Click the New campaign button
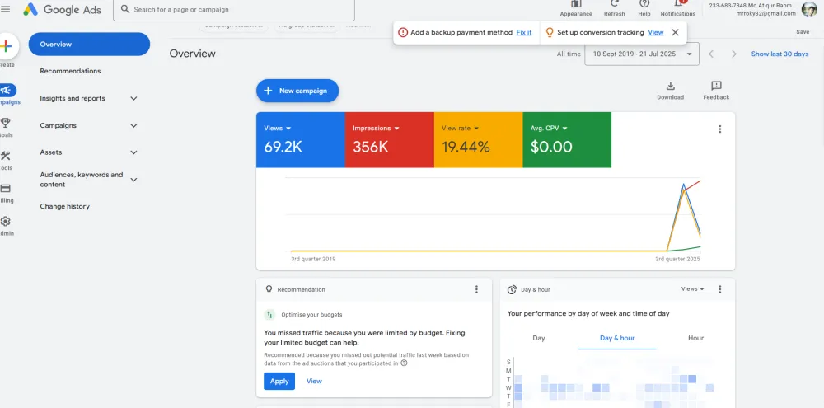The height and width of the screenshot is (408, 824). 297,91
